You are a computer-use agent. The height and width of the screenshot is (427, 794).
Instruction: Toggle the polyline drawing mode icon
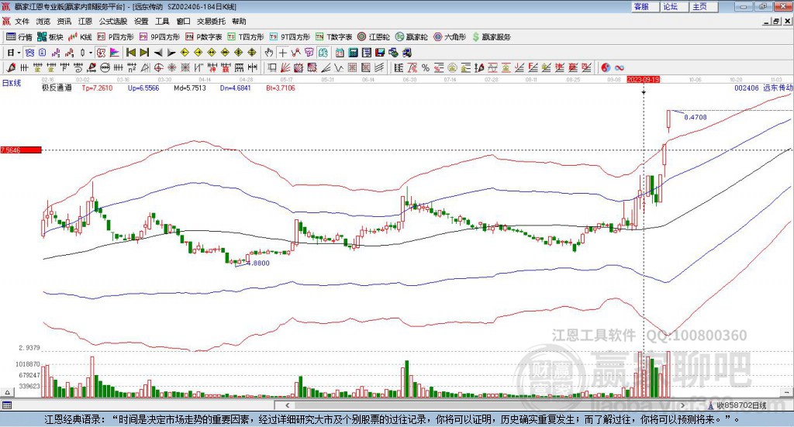[295, 53]
